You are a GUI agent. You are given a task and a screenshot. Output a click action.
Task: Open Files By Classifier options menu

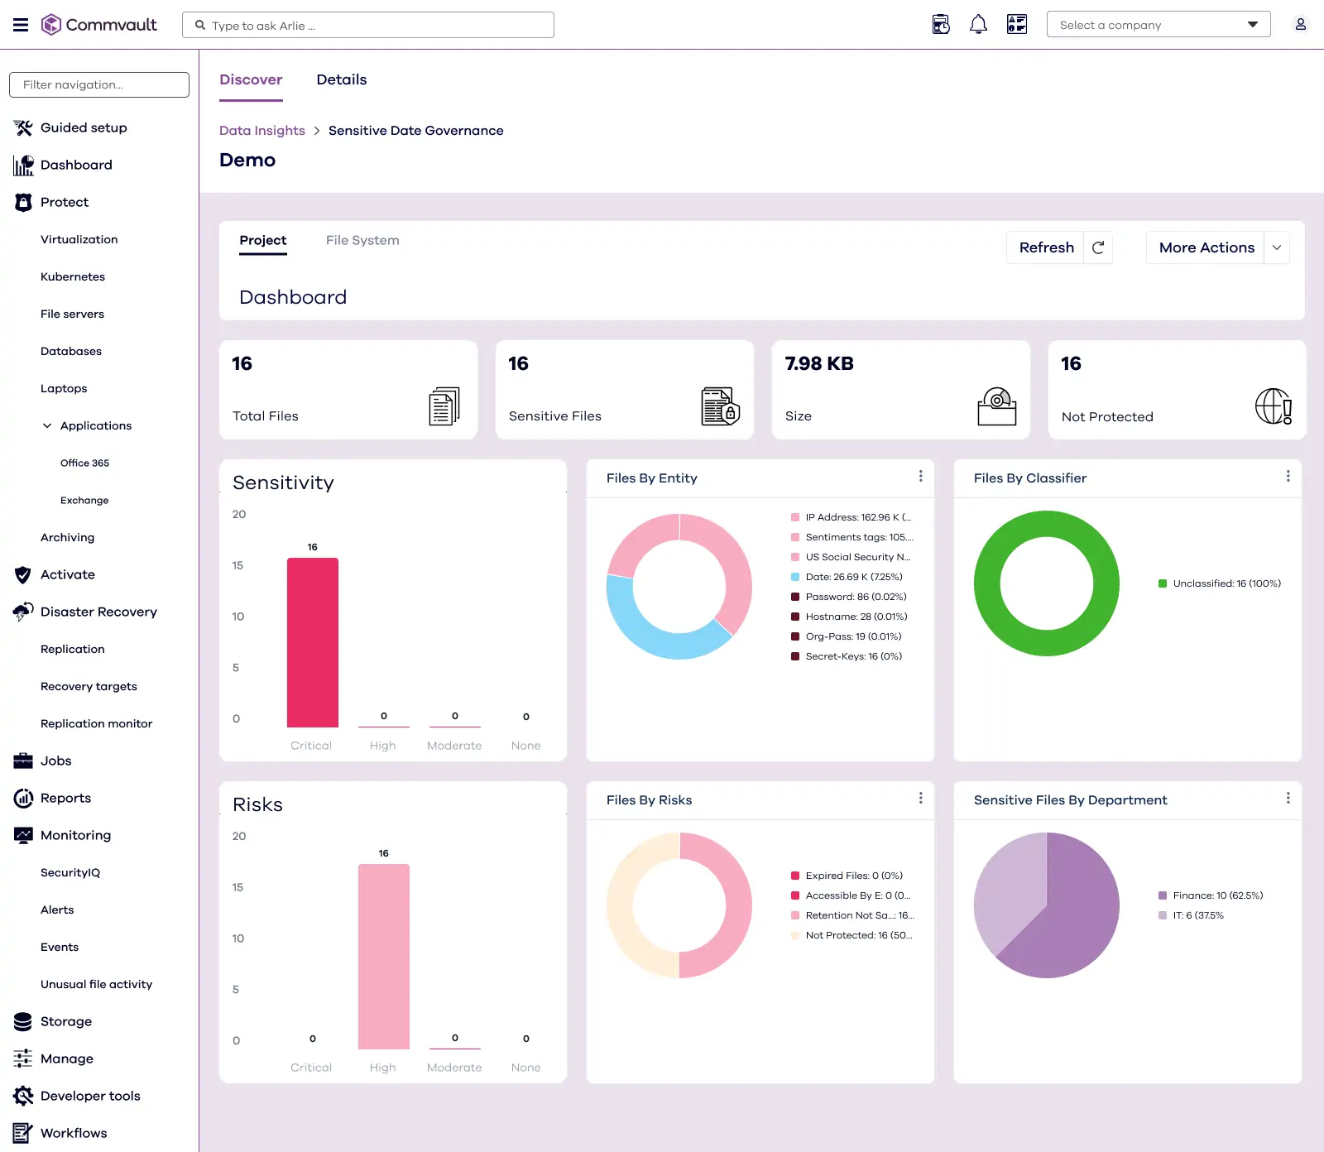click(x=1288, y=476)
